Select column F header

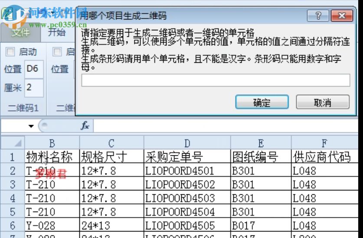click(x=324, y=143)
